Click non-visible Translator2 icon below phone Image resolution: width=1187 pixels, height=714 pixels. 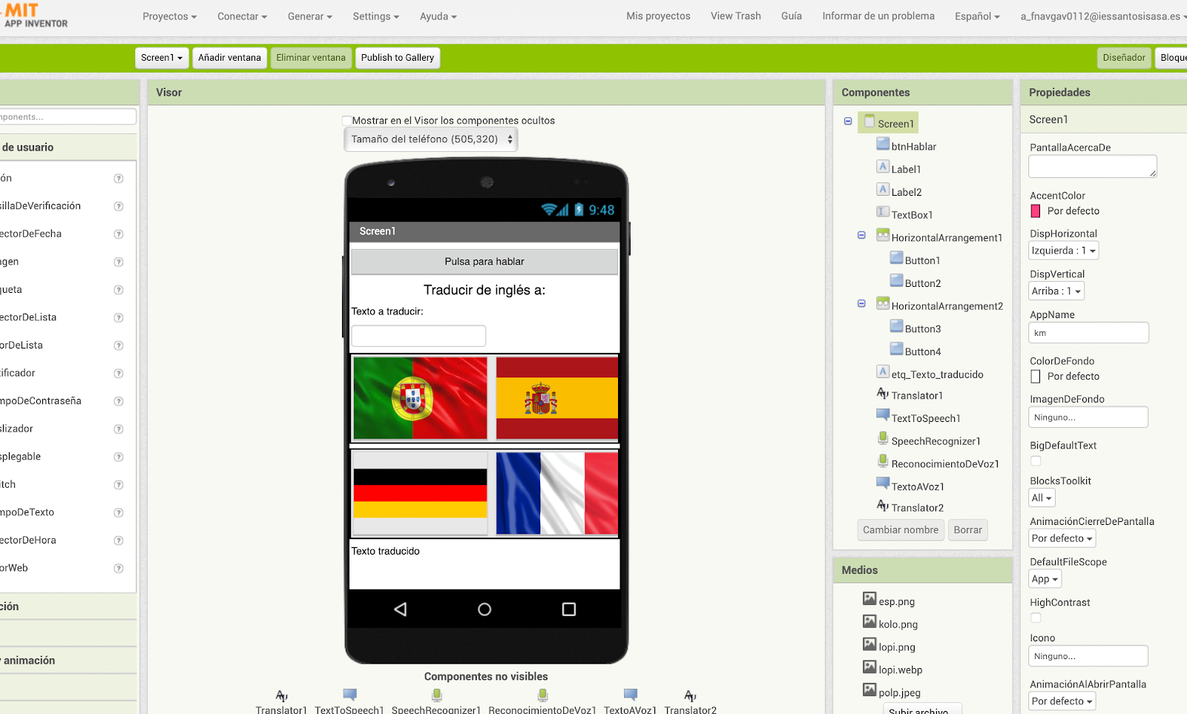690,695
